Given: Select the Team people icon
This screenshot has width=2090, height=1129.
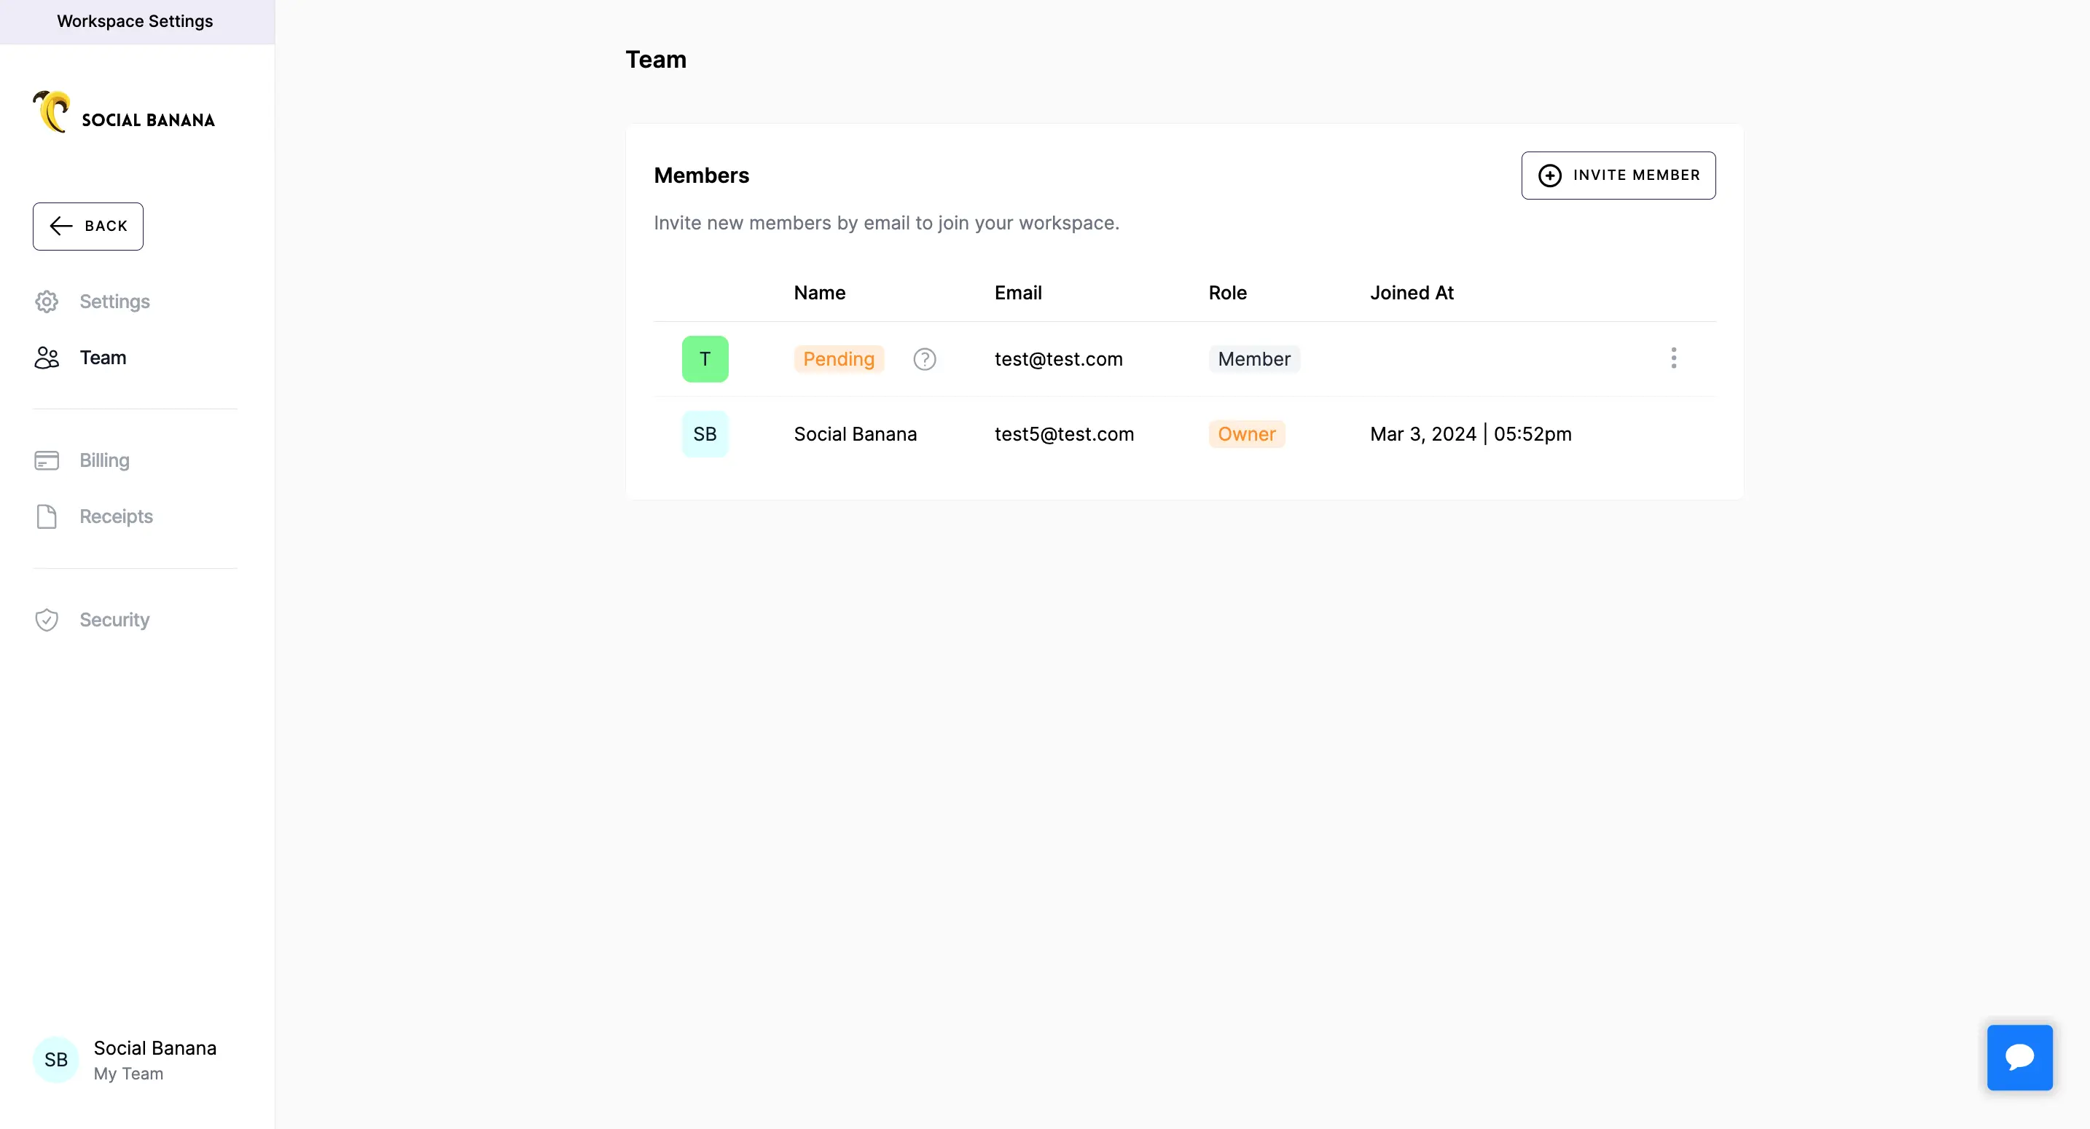Looking at the screenshot, I should [46, 358].
